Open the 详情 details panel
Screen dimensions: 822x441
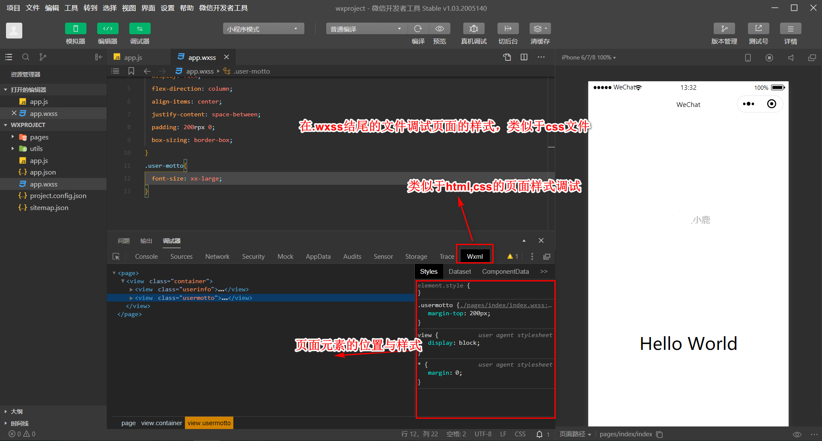[790, 29]
